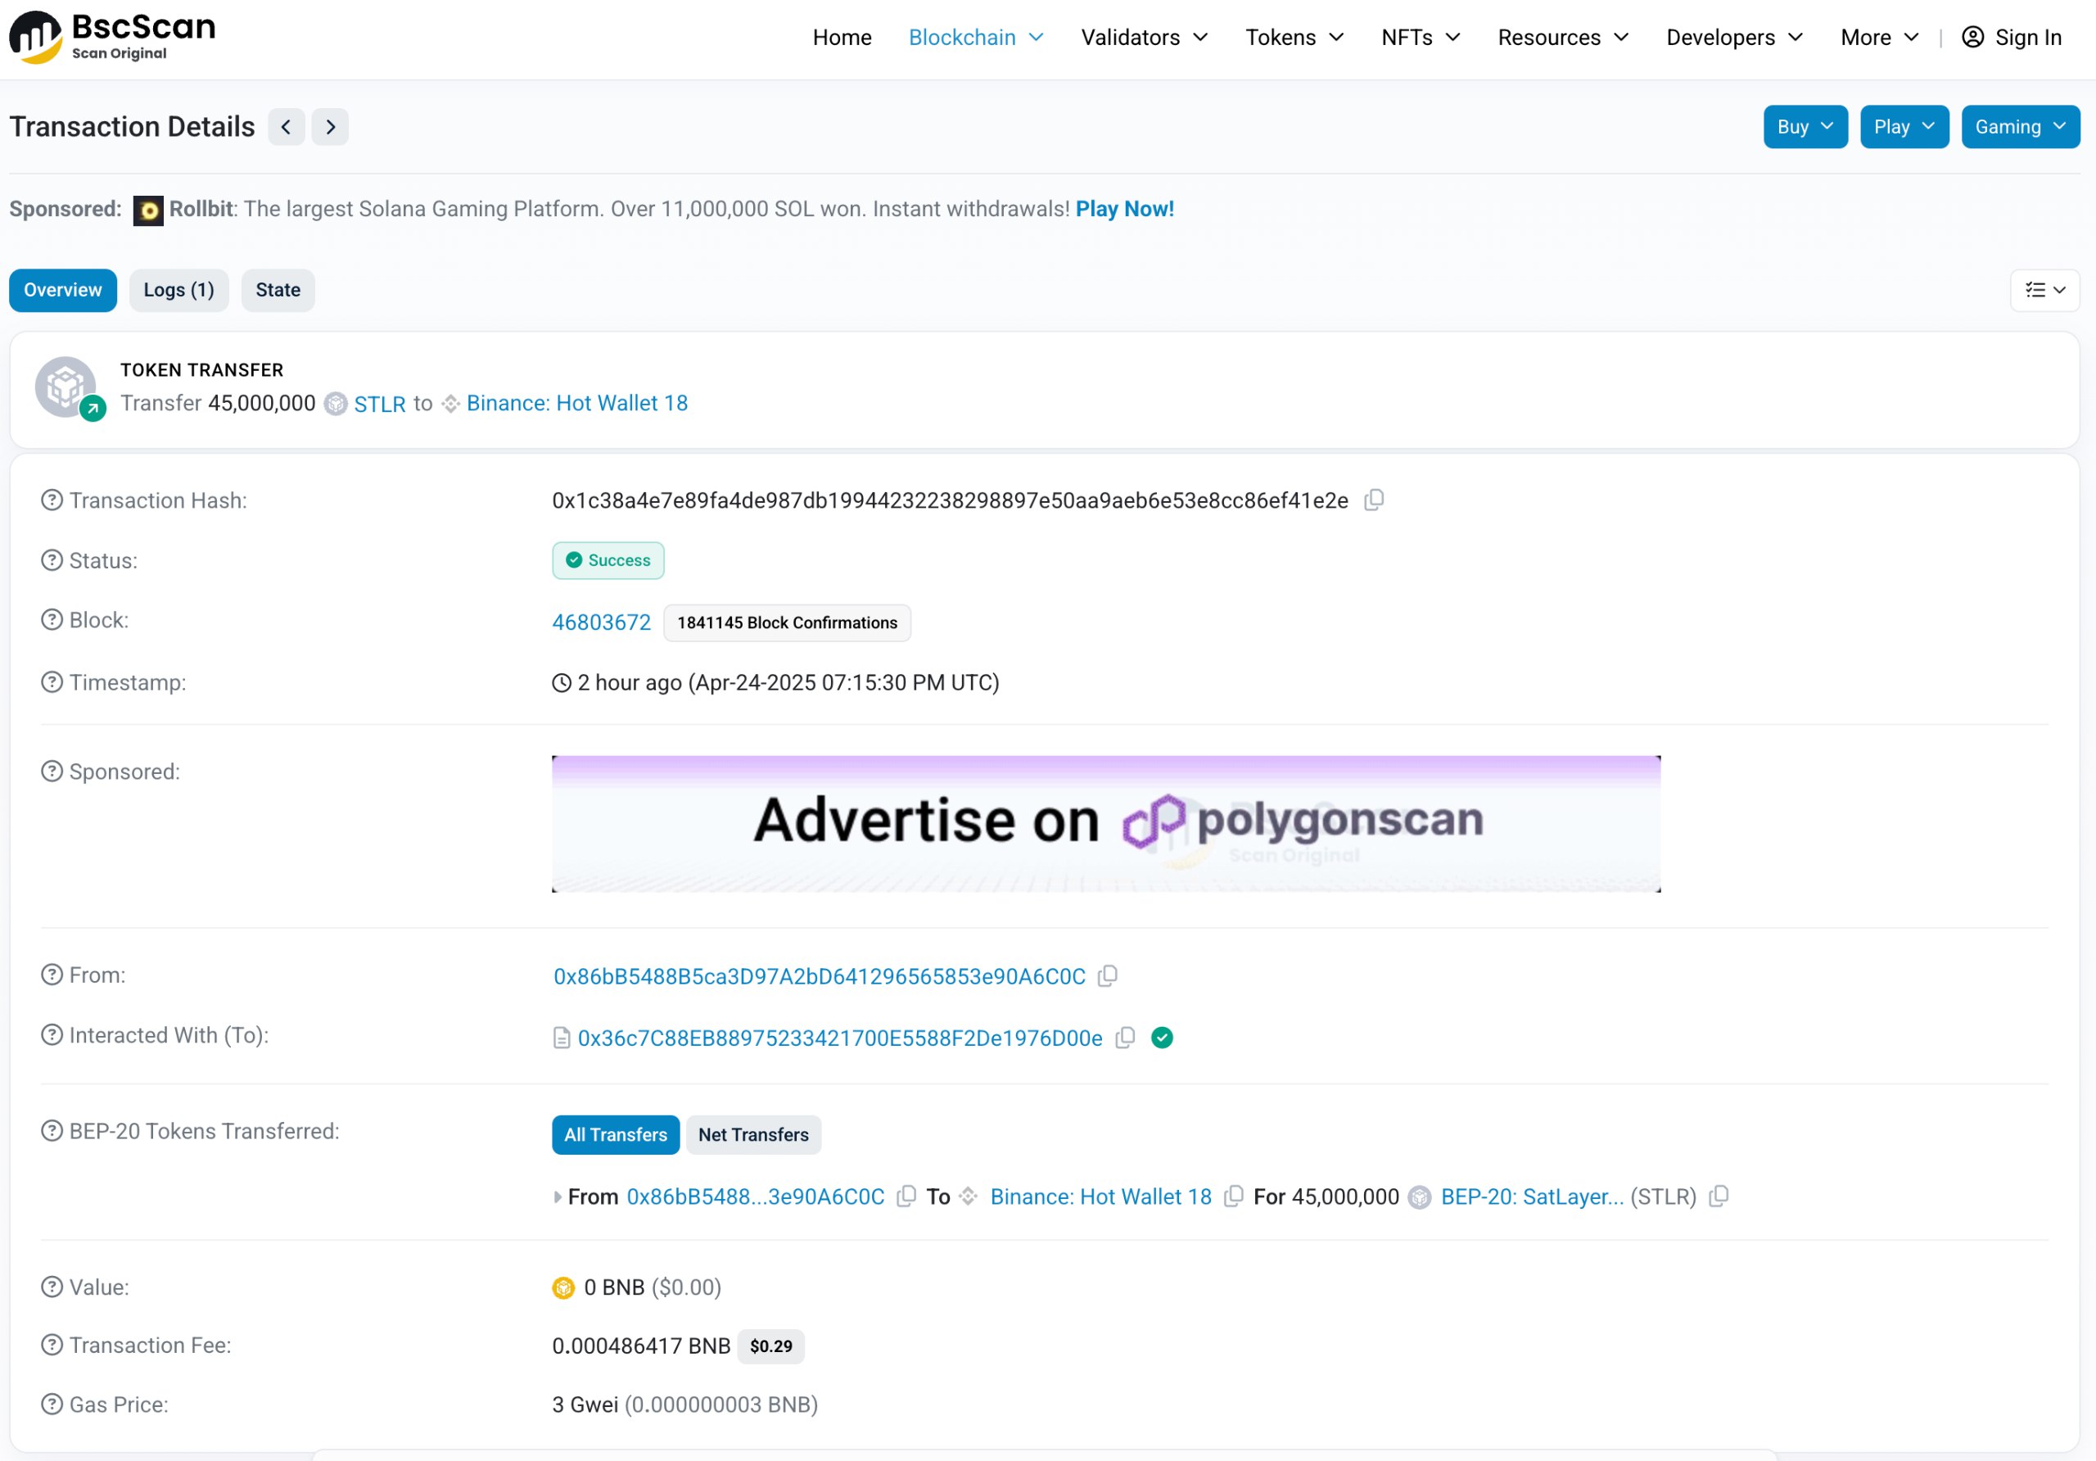2096x1461 pixels.
Task: Open the Validators dropdown menu
Action: click(x=1144, y=38)
